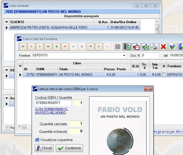Open the link 21752 [9788804568971]
This screenshot has height=155, width=183.
click(52, 109)
